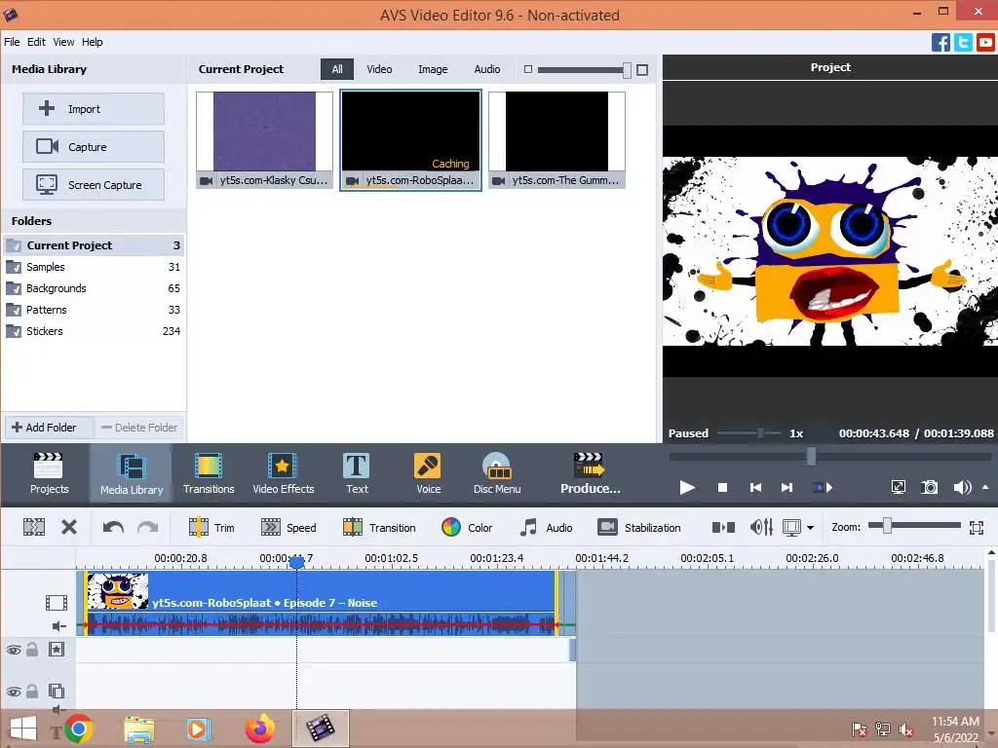
Task: Open the Disc Menu tool
Action: pos(496,473)
